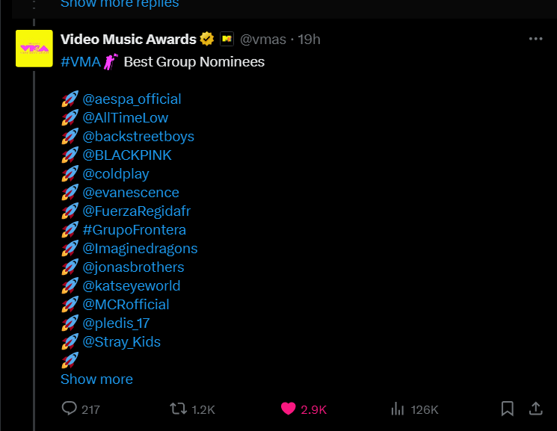Viewport: 557px width, 431px height.
Task: View post analytics bar chart icon
Action: tap(398, 409)
